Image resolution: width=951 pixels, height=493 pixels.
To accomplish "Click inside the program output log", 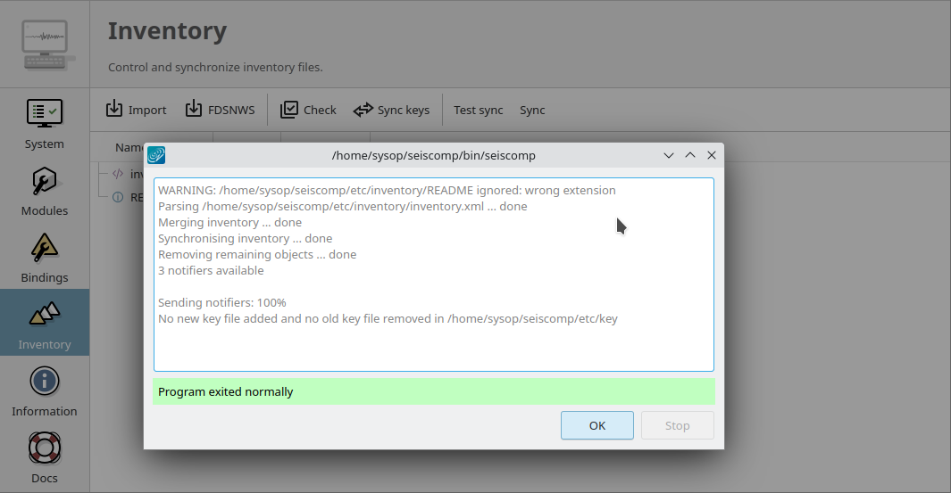I will click(433, 343).
